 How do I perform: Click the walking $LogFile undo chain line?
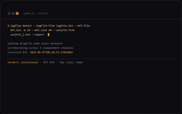(x=35, y=44)
